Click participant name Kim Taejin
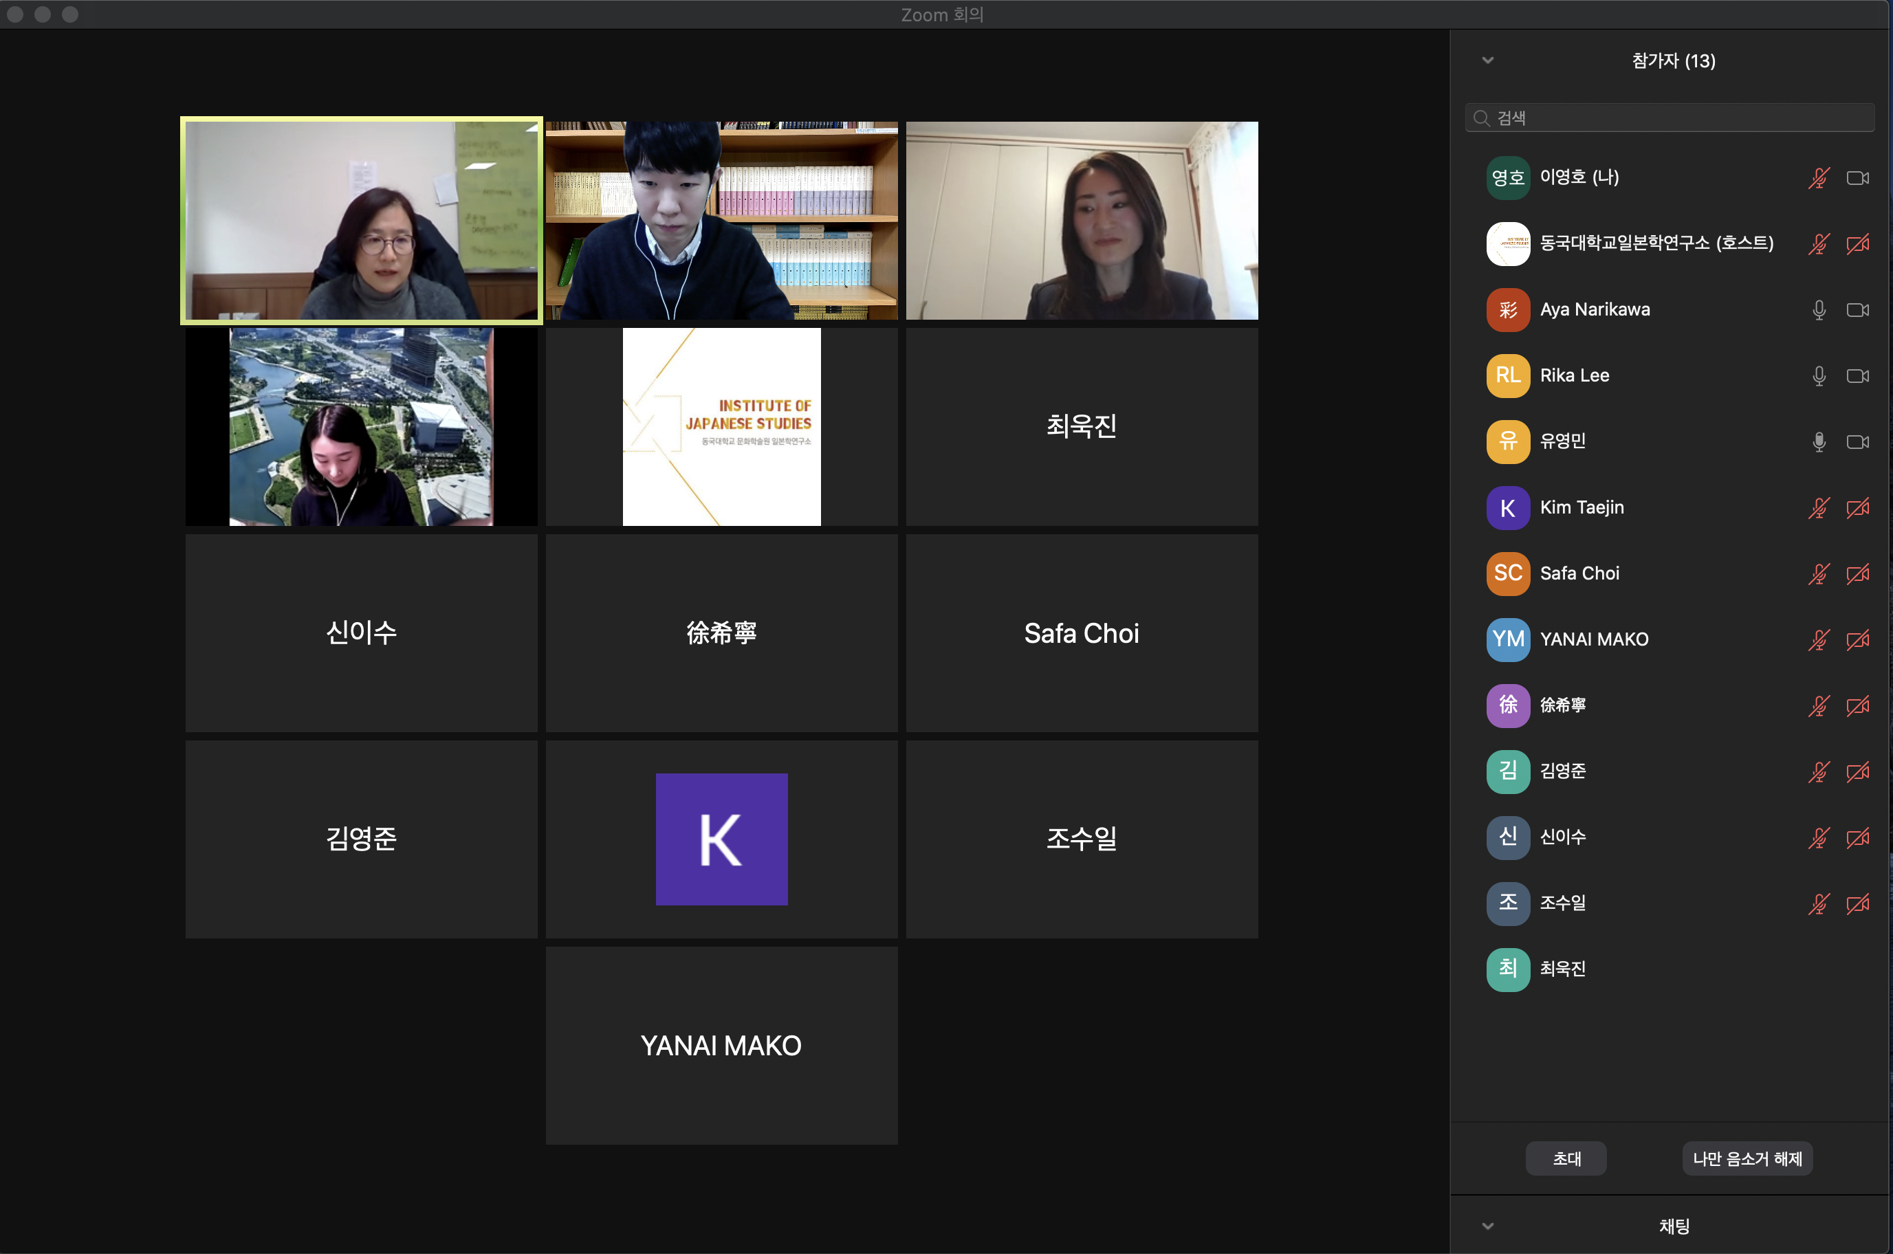Viewport: 1893px width, 1254px height. point(1582,508)
